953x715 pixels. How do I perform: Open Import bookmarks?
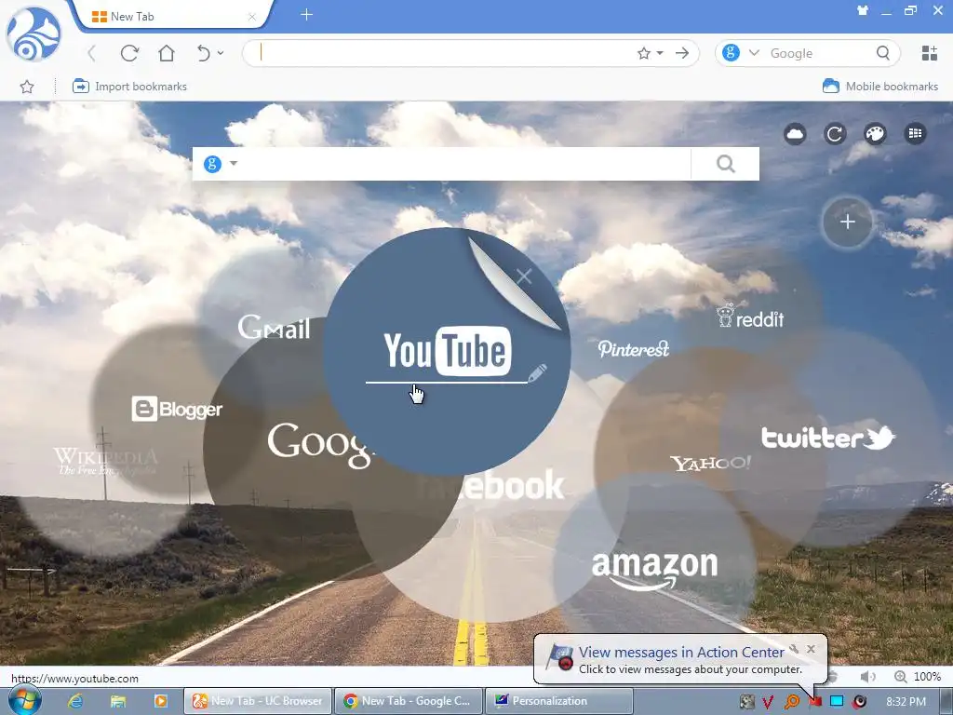point(129,87)
